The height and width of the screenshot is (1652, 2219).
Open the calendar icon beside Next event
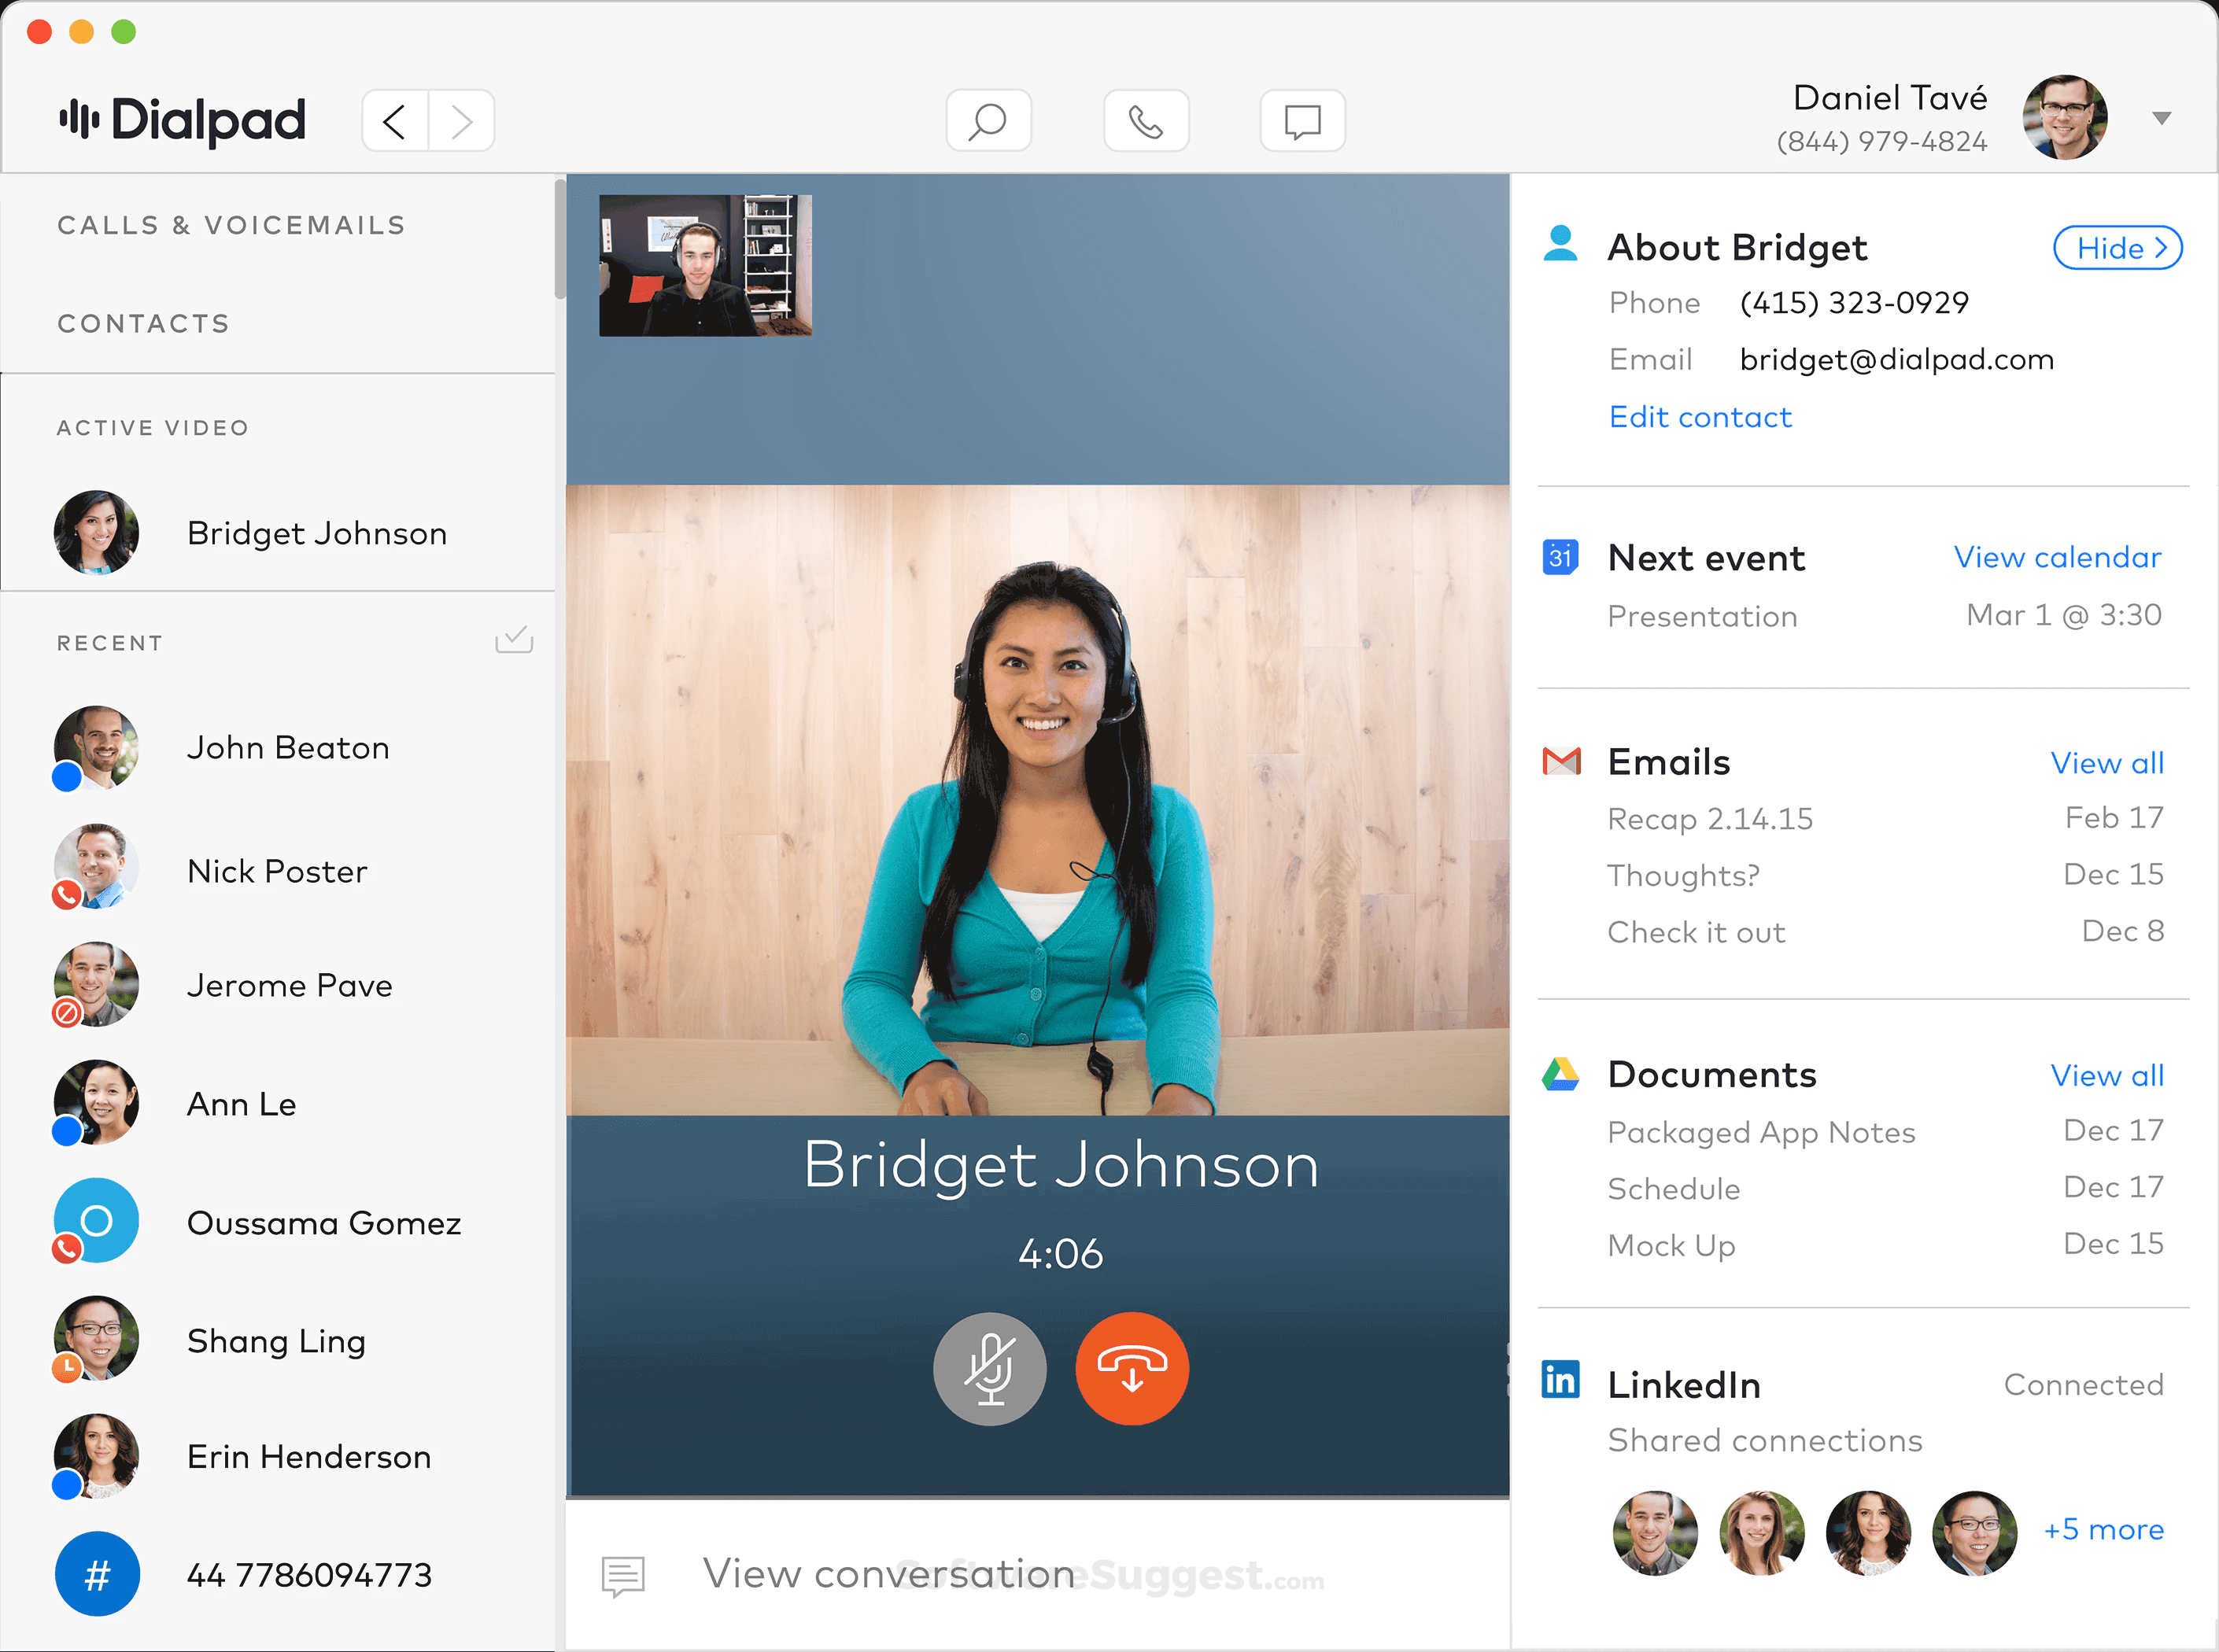(1560, 557)
